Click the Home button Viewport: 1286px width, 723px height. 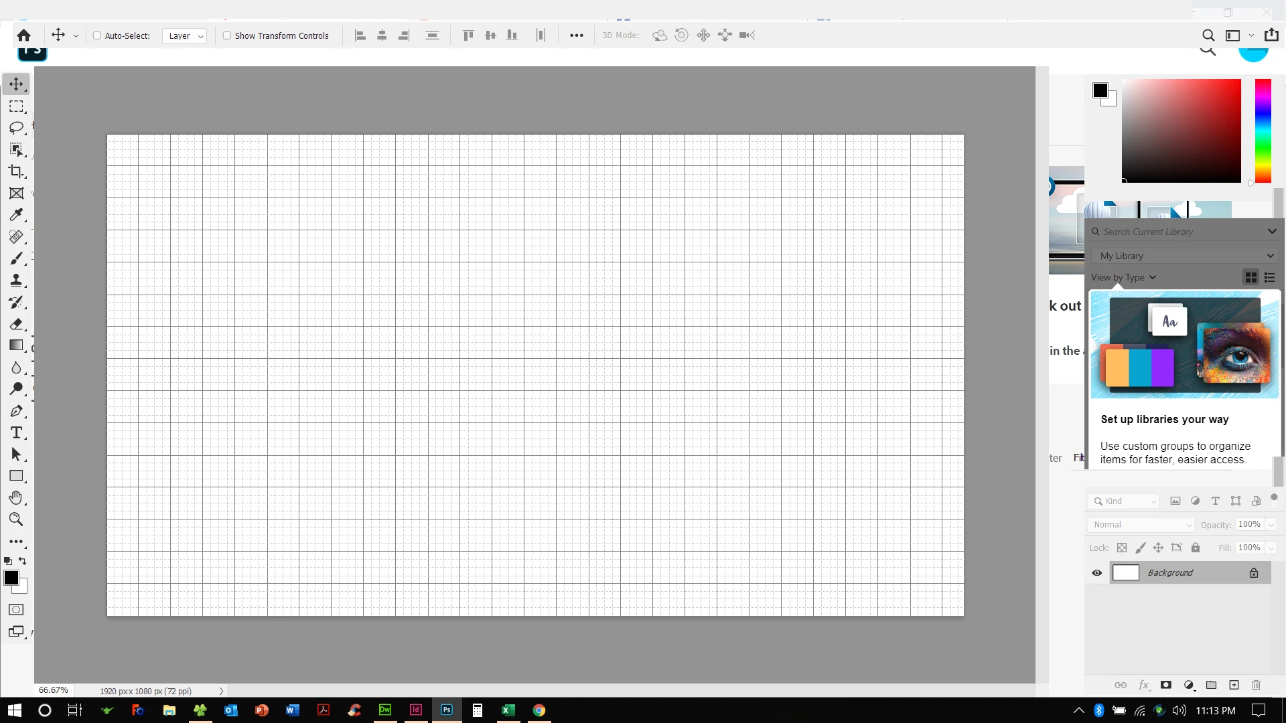click(x=24, y=35)
